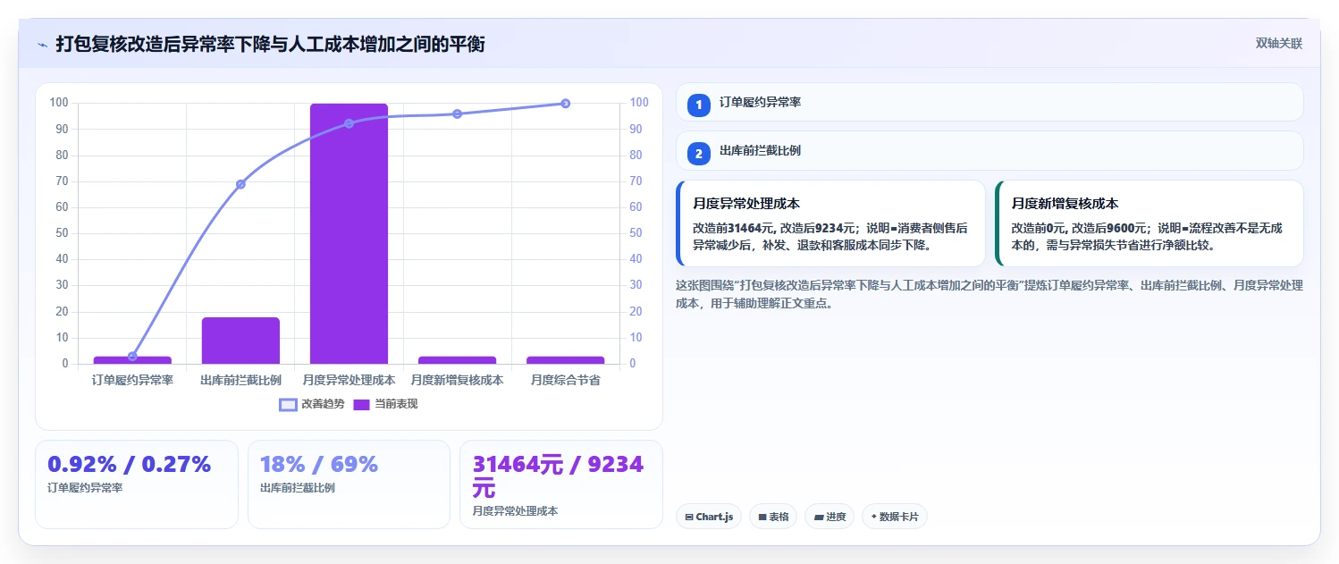Click the 出库前拦截比例 bar in chart
Image resolution: width=1339 pixels, height=564 pixels.
240,341
